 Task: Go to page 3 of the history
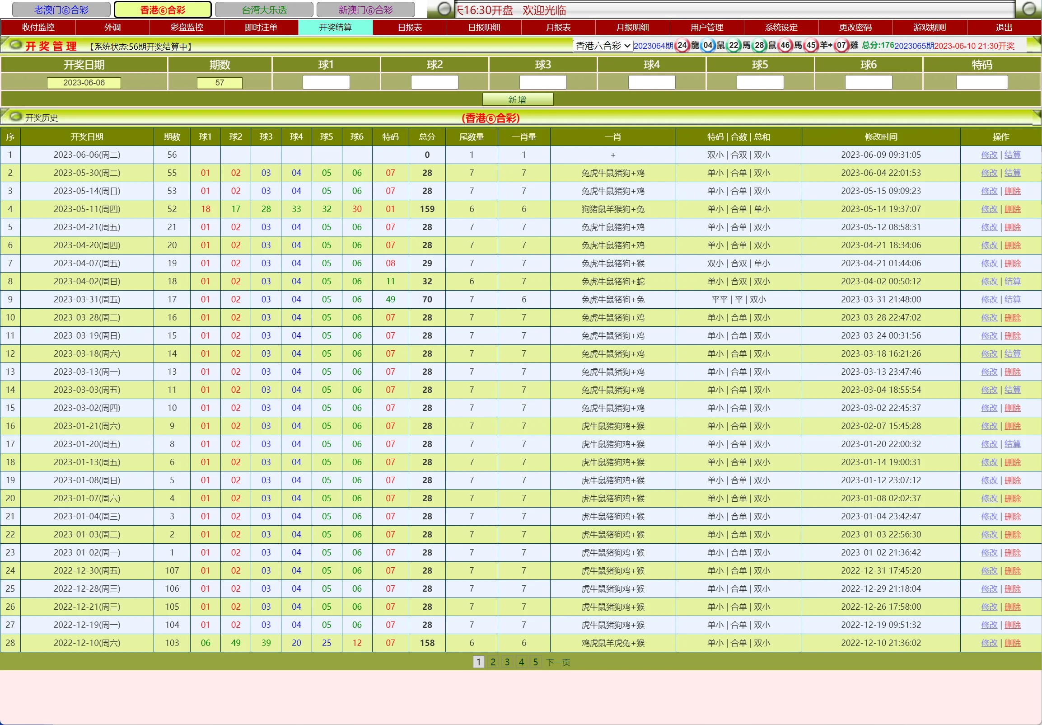pyautogui.click(x=507, y=662)
